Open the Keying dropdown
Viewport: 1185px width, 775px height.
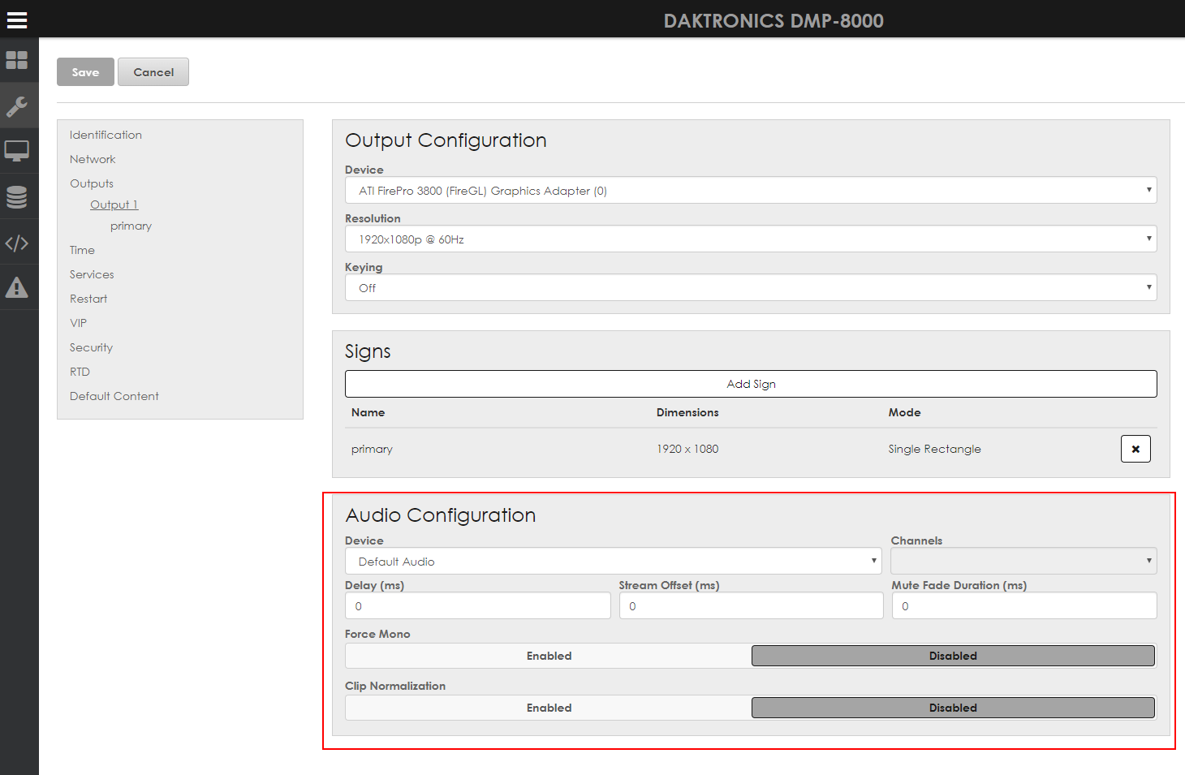point(751,288)
